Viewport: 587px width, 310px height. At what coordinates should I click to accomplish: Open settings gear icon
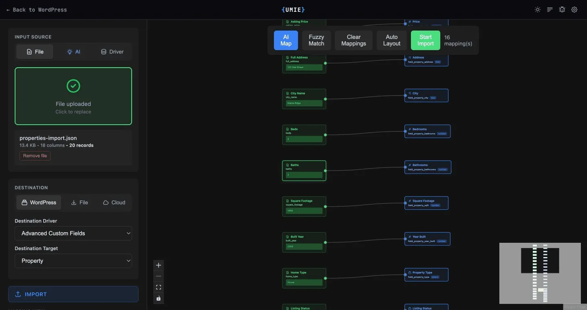click(x=574, y=10)
